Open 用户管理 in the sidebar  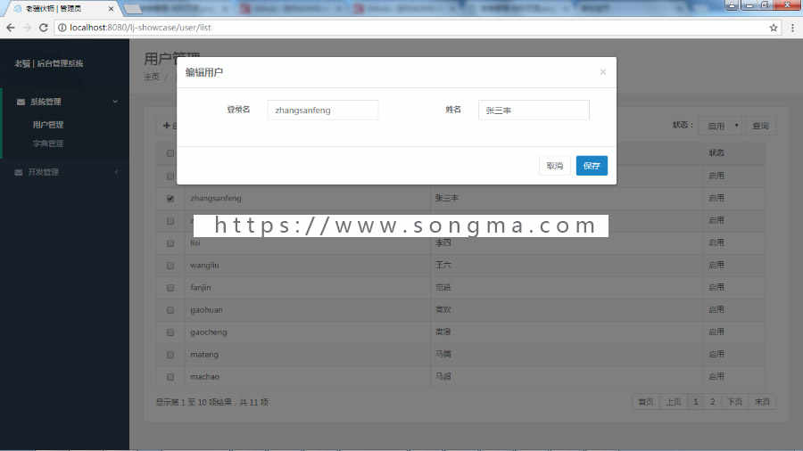tap(48, 125)
